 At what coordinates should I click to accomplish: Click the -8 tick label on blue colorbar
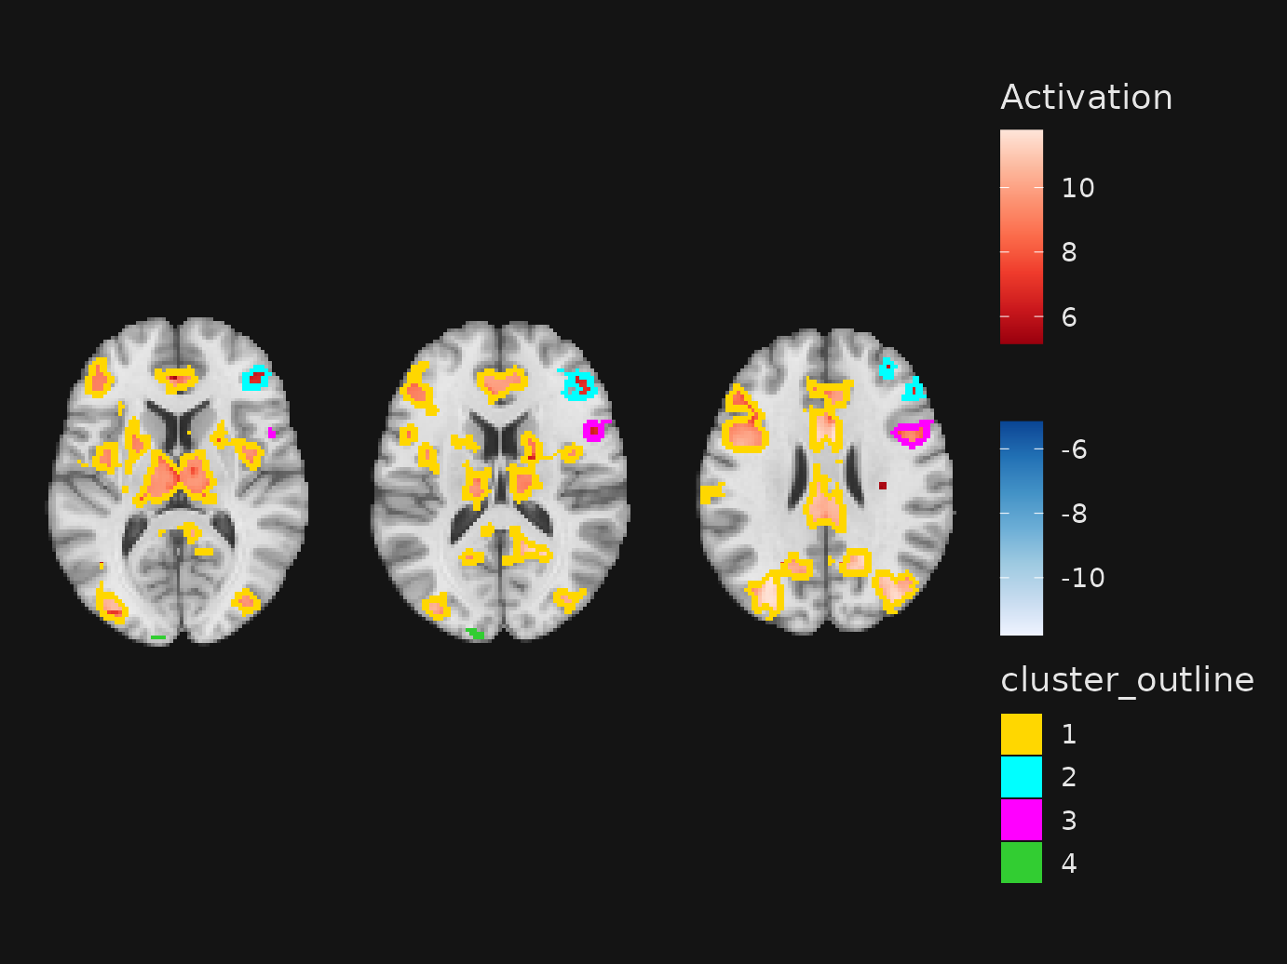click(1074, 514)
